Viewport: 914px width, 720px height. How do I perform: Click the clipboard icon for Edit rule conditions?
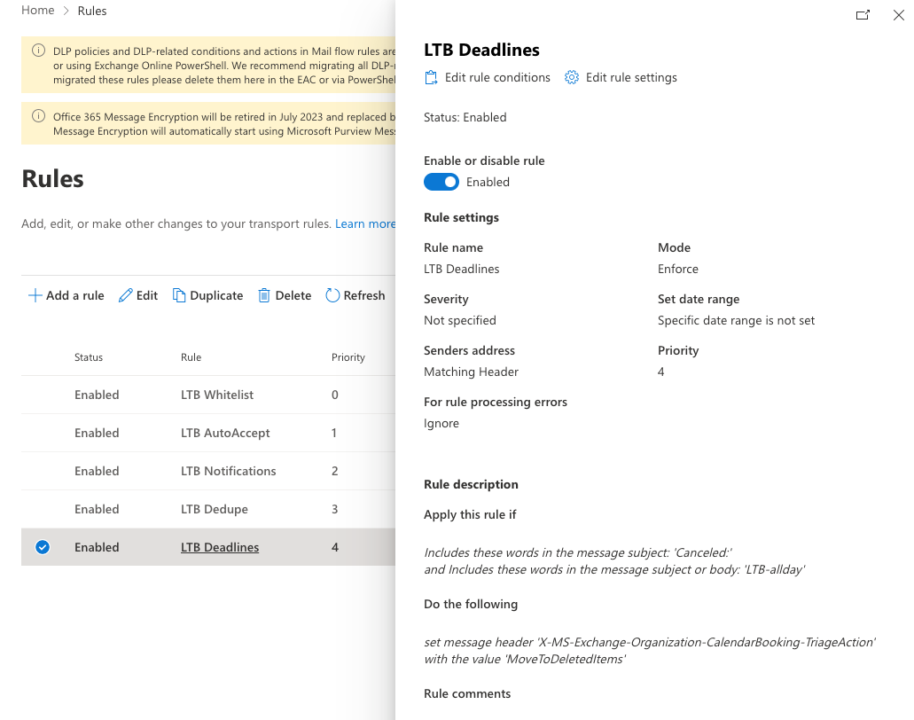click(431, 77)
